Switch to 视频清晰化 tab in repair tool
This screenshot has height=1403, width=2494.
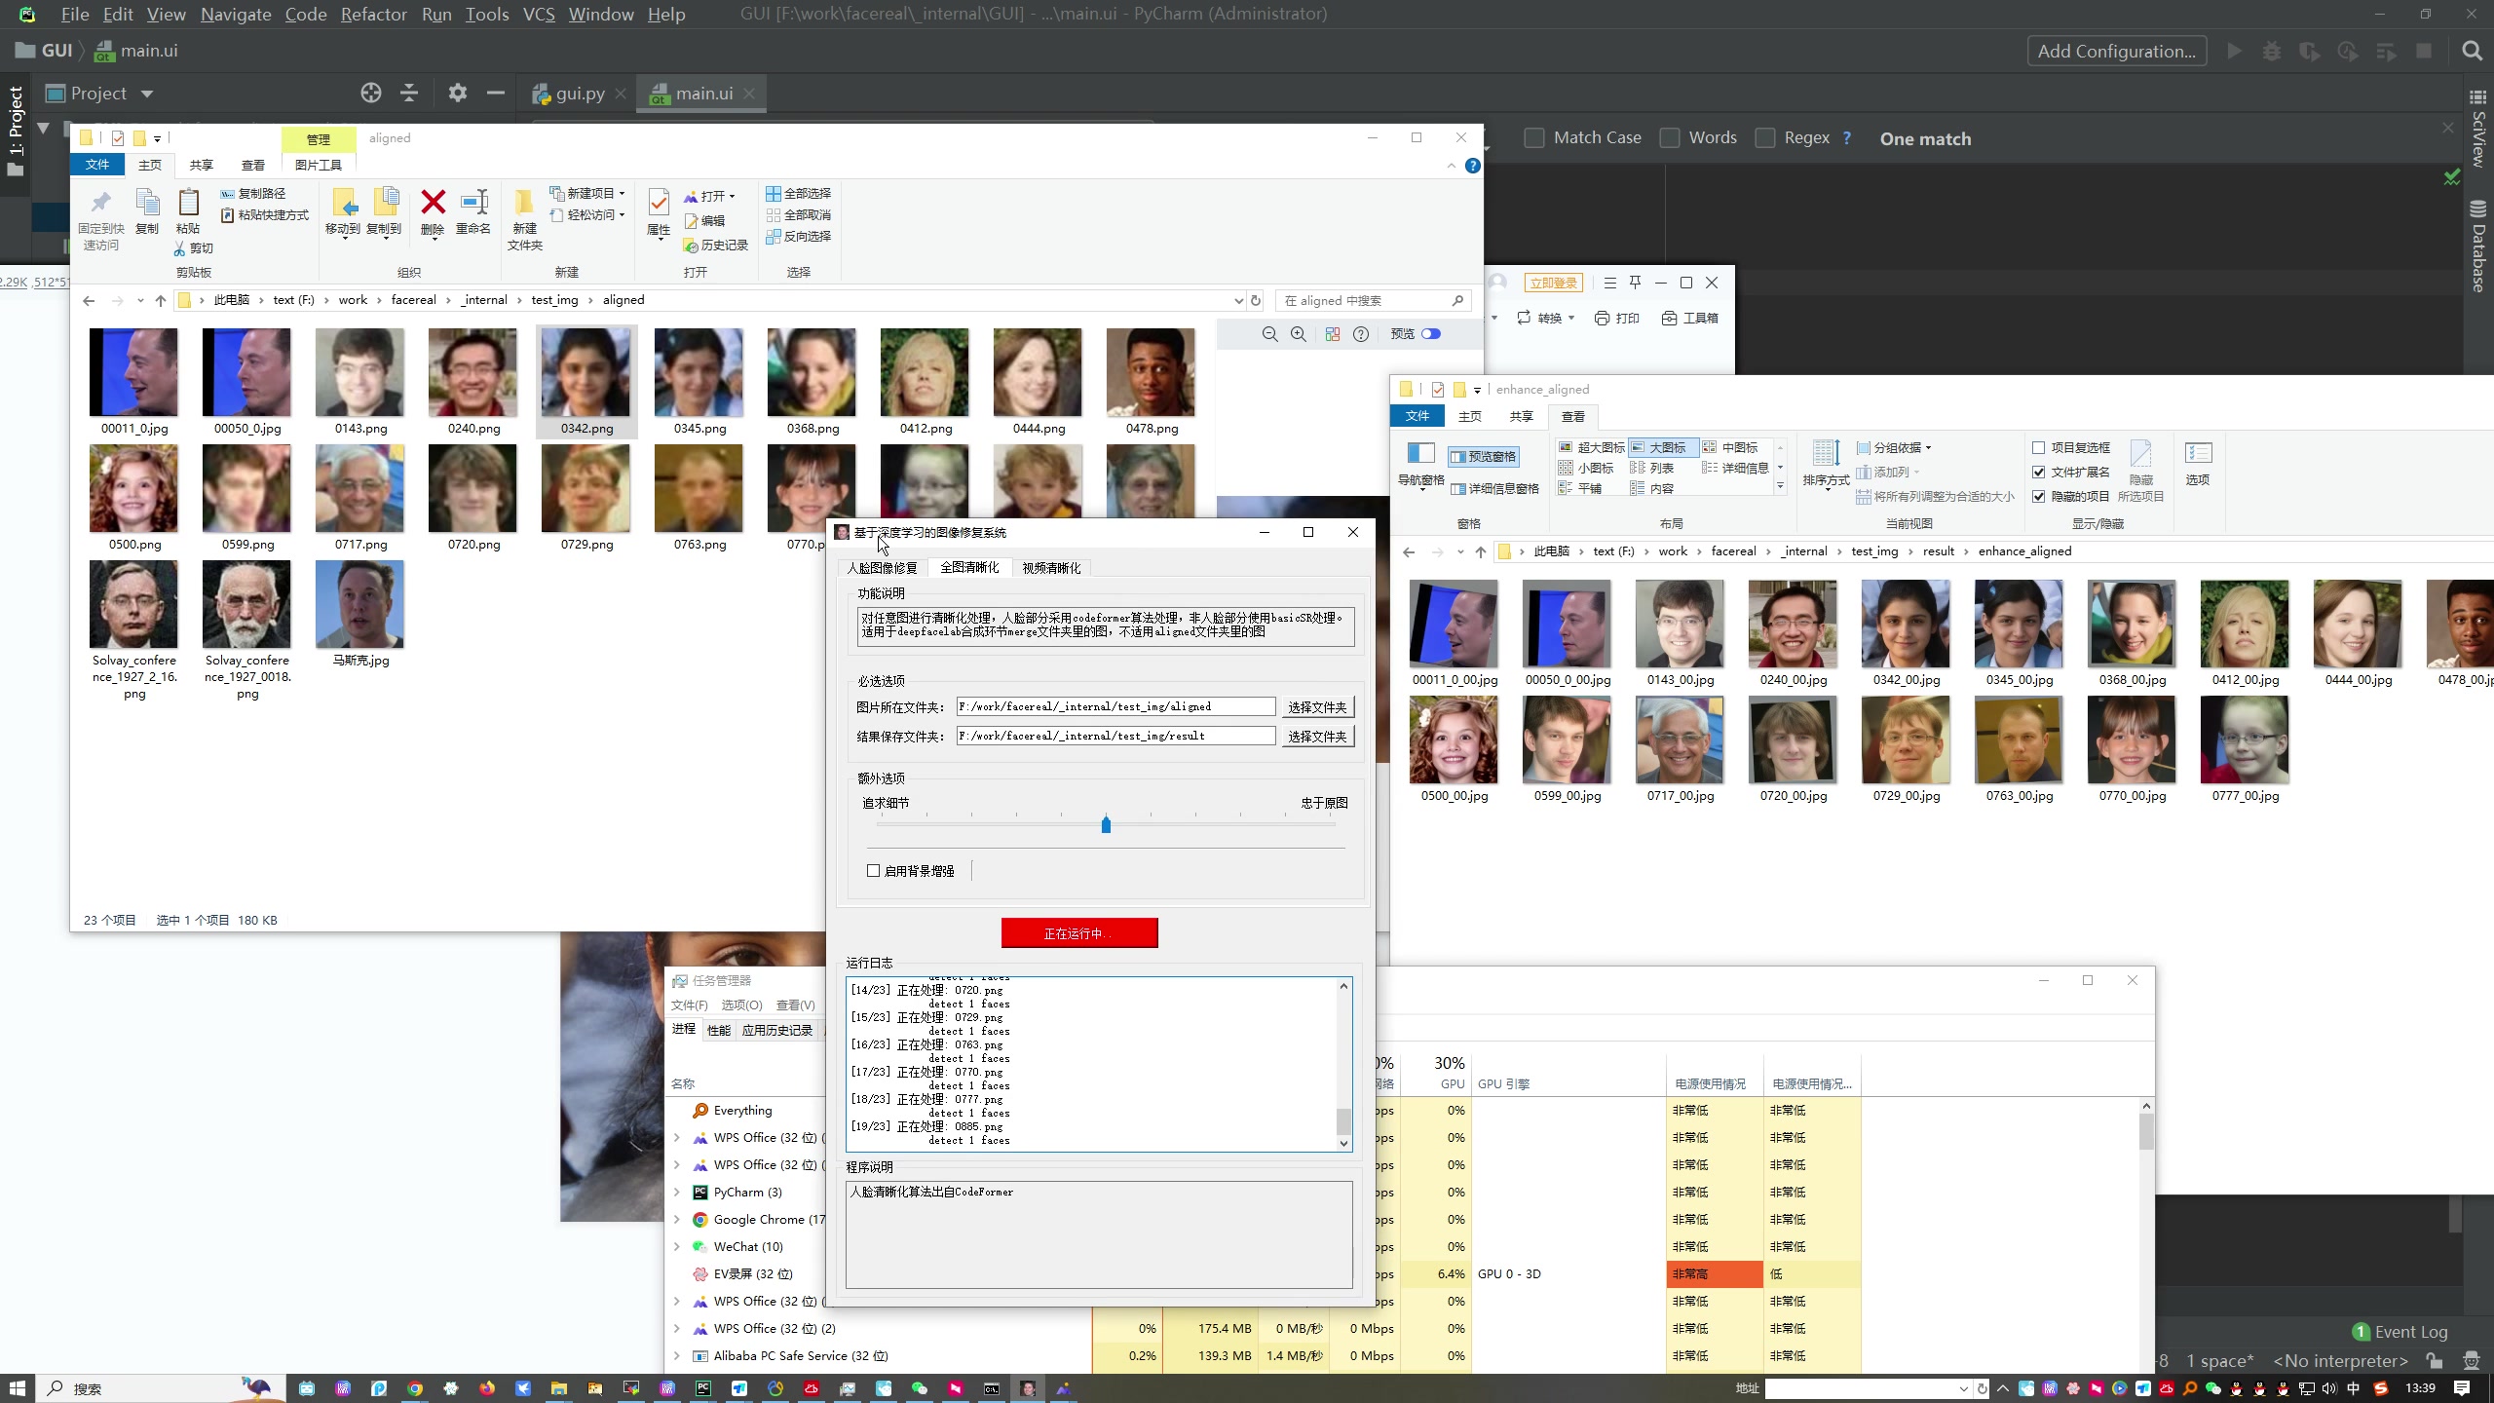click(x=1051, y=568)
